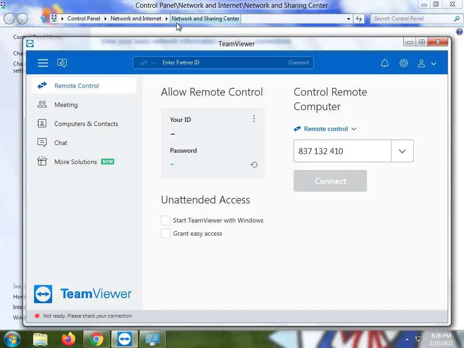Click the red connection status indicator

pyautogui.click(x=37, y=316)
